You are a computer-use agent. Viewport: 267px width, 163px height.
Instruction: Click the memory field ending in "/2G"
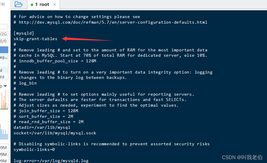(x=4, y=34)
